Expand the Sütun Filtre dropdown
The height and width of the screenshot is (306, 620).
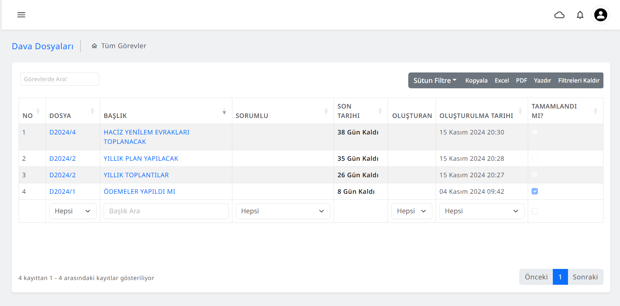click(x=435, y=81)
